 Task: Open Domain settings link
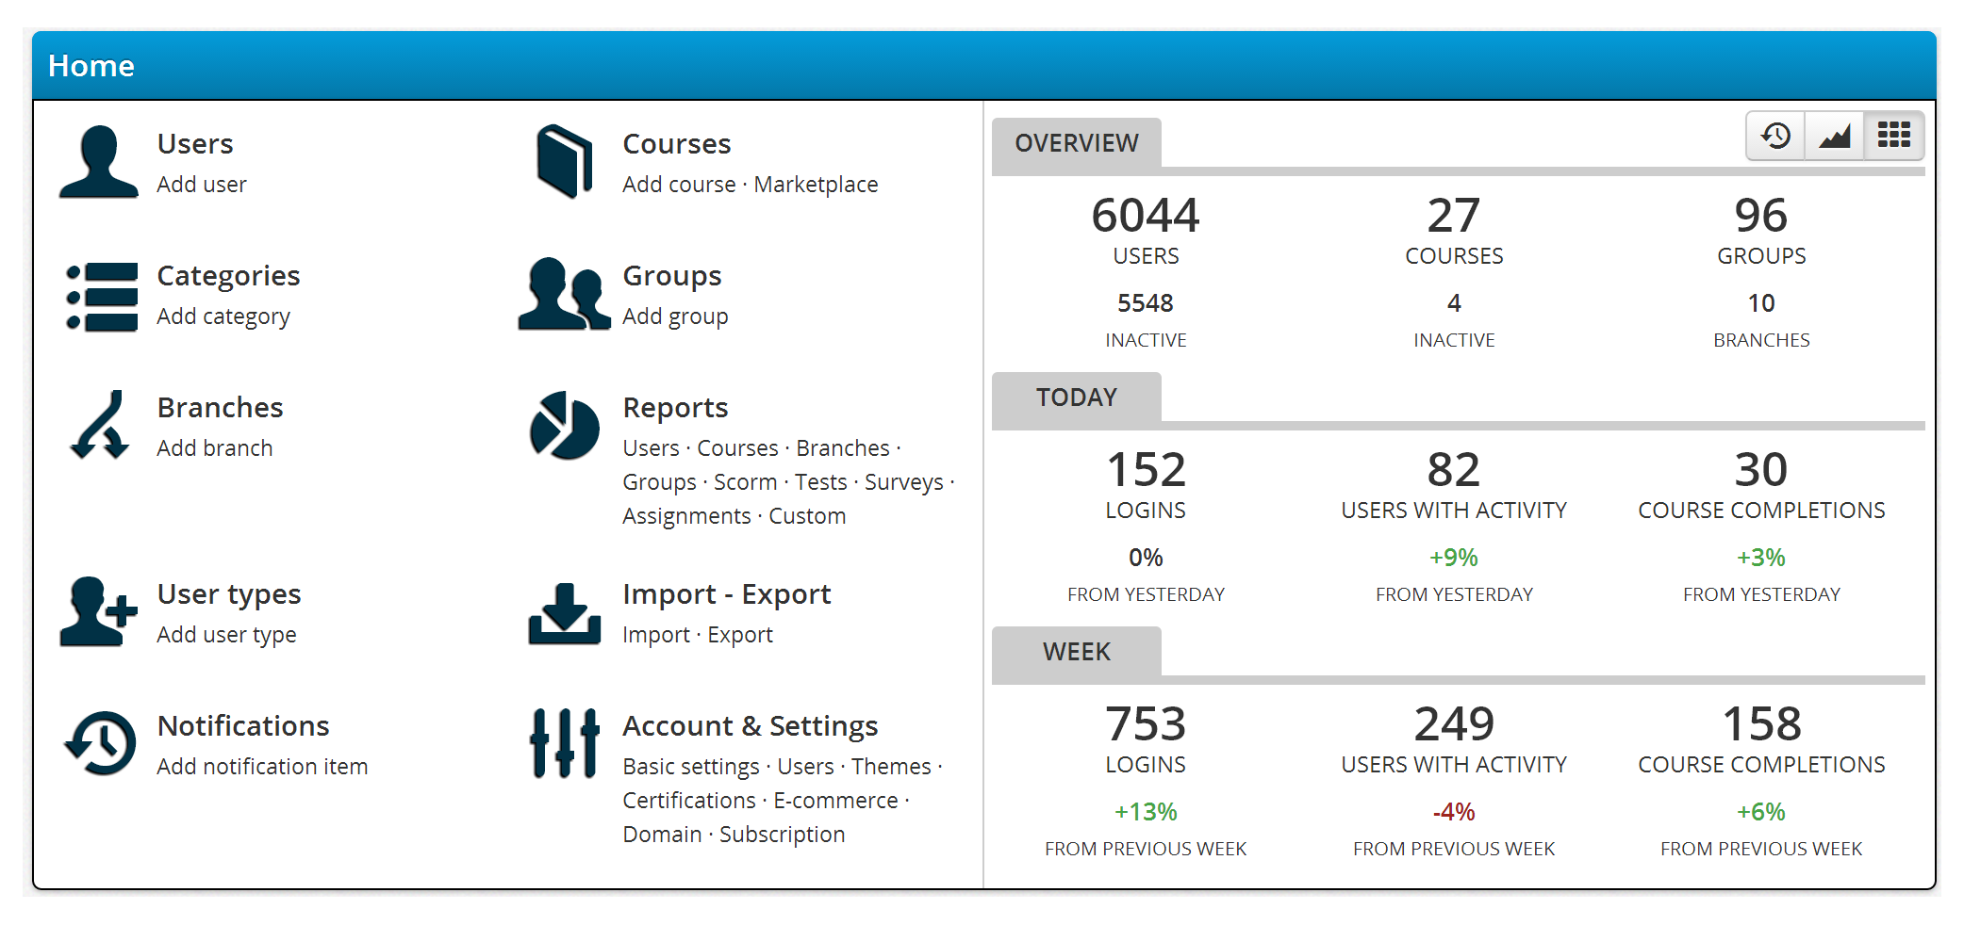662,835
